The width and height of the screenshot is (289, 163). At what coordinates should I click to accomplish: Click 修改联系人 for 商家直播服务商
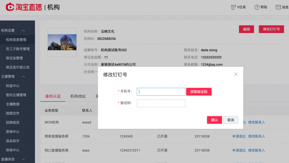256,136
